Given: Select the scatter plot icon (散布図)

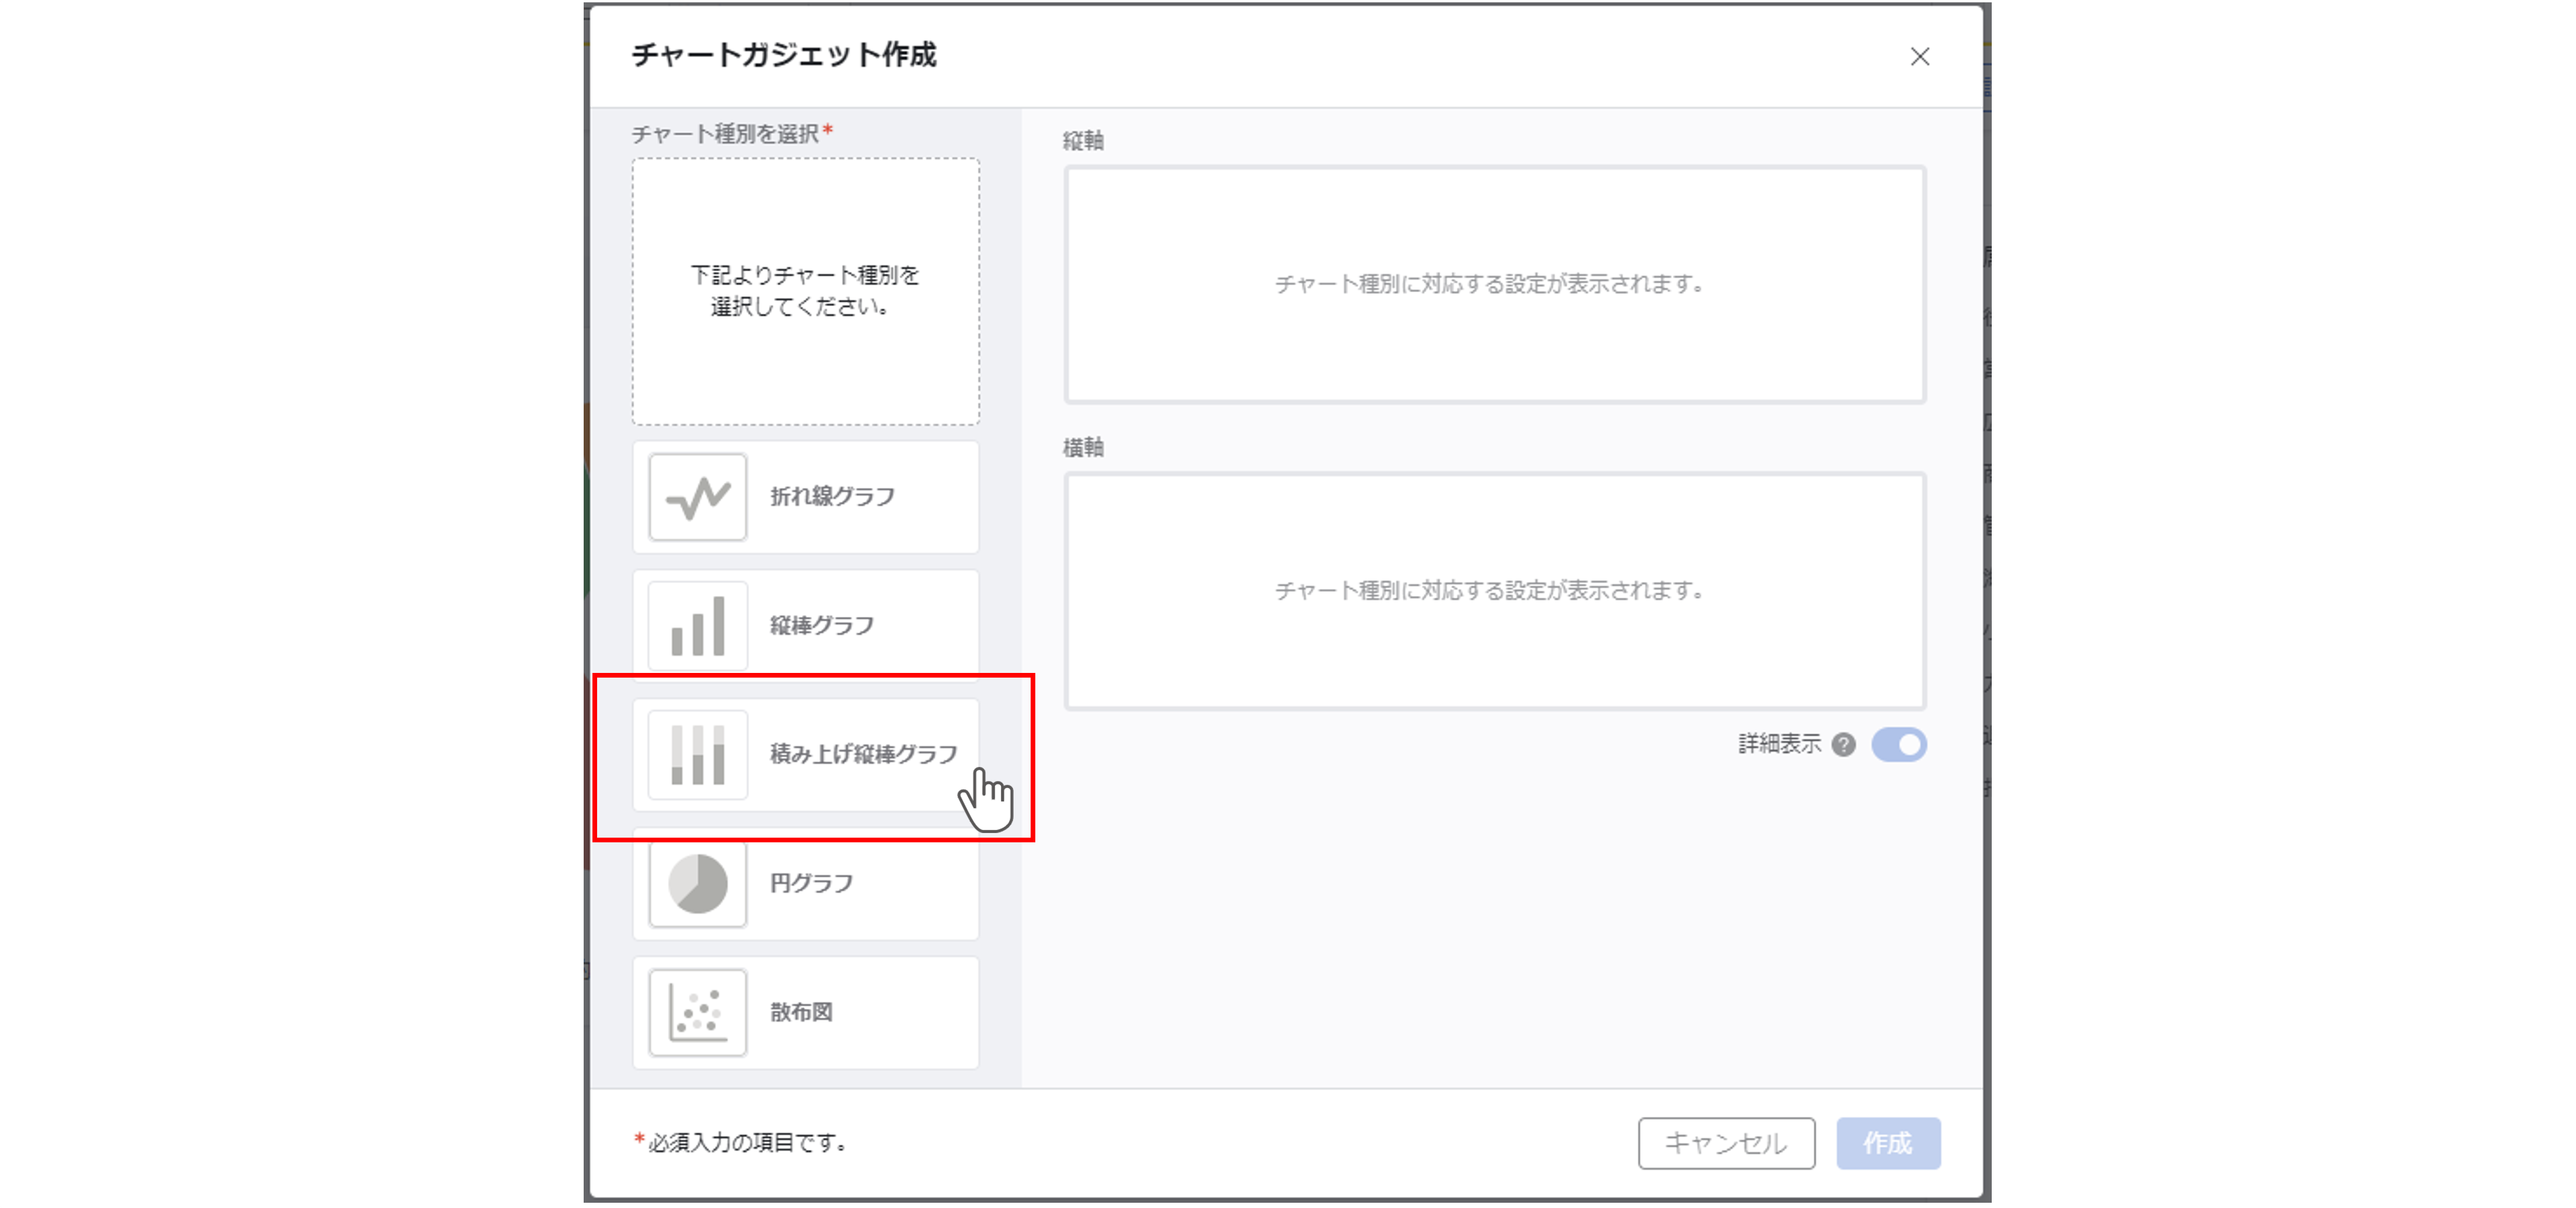Looking at the screenshot, I should pyautogui.click(x=697, y=1012).
